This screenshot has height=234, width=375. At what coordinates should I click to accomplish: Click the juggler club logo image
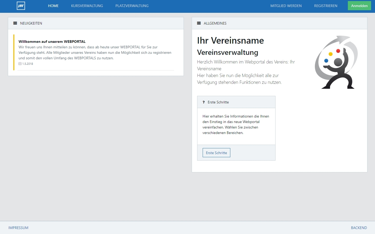coord(336,62)
